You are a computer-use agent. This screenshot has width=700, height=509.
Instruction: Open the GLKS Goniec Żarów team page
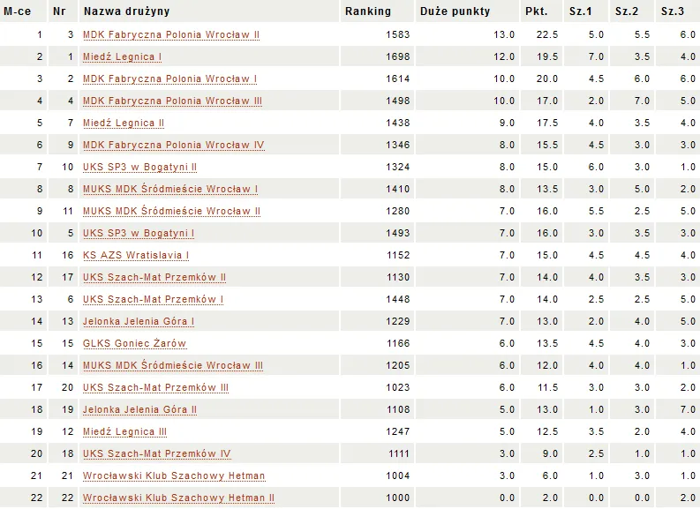[134, 344]
